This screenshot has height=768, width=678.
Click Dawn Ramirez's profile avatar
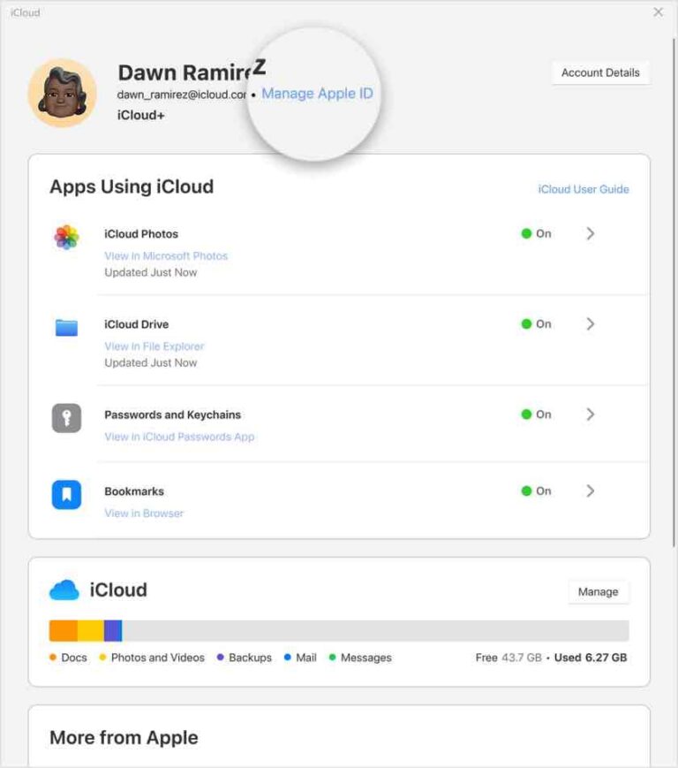(x=62, y=93)
